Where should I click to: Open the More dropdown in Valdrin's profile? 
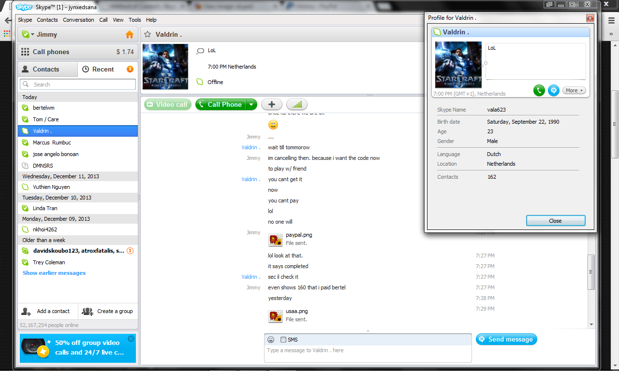574,90
